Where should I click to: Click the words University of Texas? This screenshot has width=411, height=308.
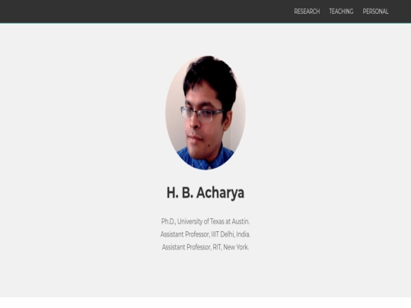click(x=200, y=221)
